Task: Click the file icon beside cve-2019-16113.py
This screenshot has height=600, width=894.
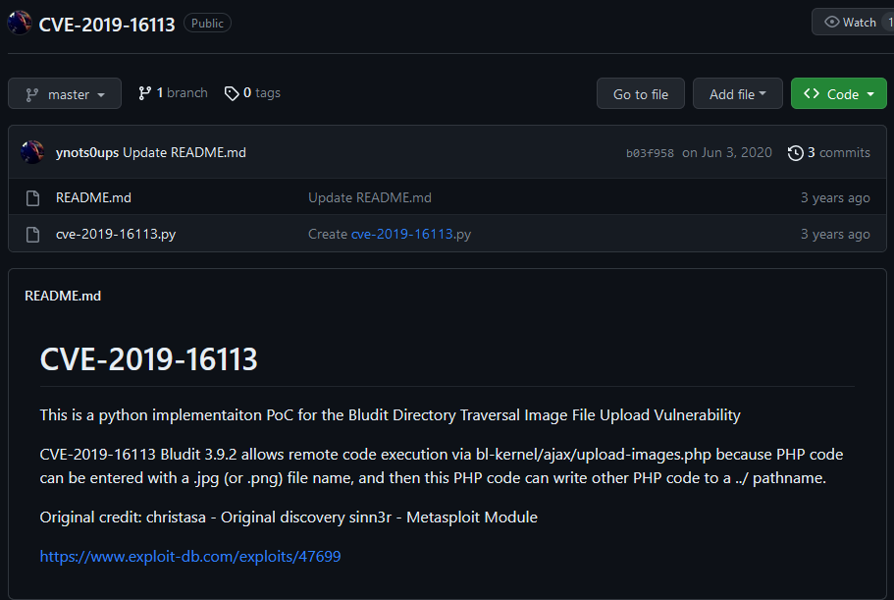Action: 33,235
